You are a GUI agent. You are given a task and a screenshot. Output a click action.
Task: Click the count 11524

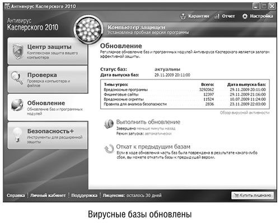tap(208, 99)
